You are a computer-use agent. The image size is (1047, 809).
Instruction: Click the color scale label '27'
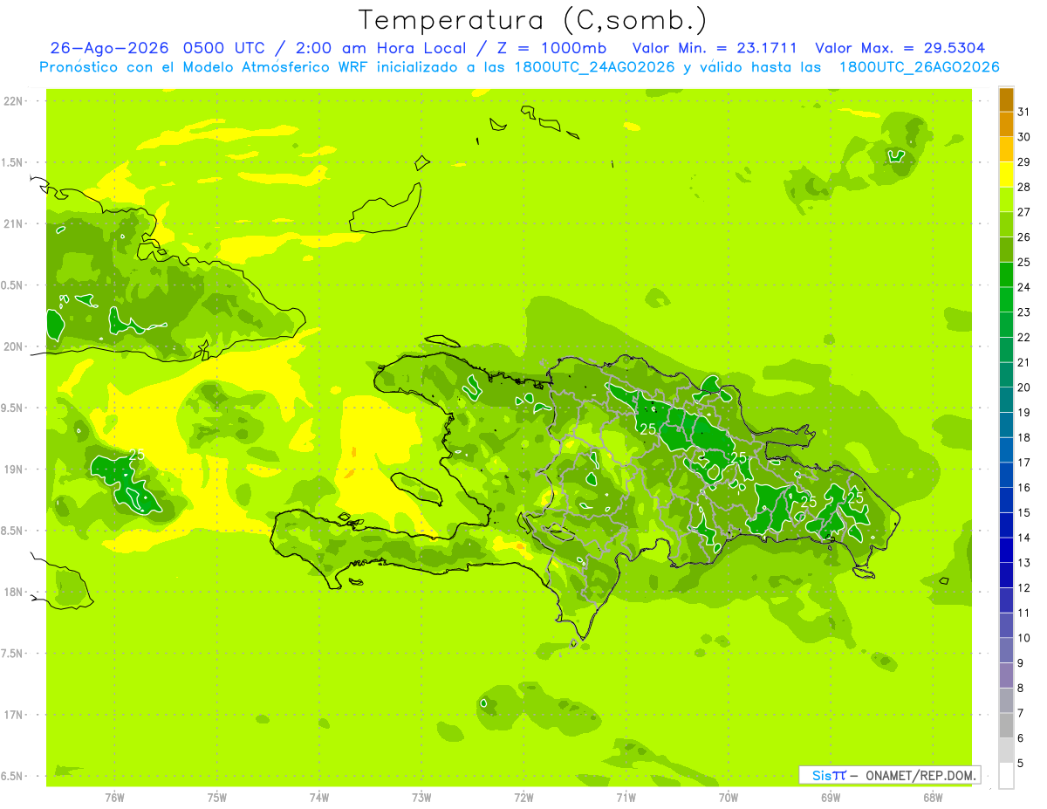tap(1024, 212)
